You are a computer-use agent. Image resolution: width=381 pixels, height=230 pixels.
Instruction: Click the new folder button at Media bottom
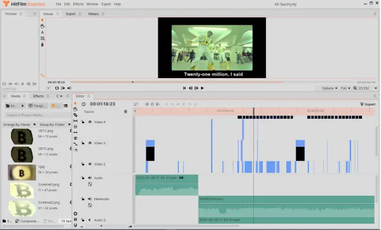7,221
